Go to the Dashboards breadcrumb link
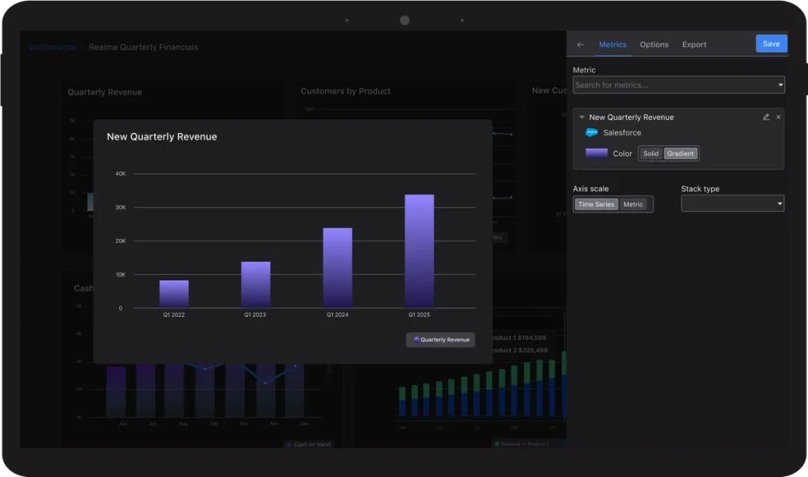This screenshot has height=477, width=808. pos(53,47)
